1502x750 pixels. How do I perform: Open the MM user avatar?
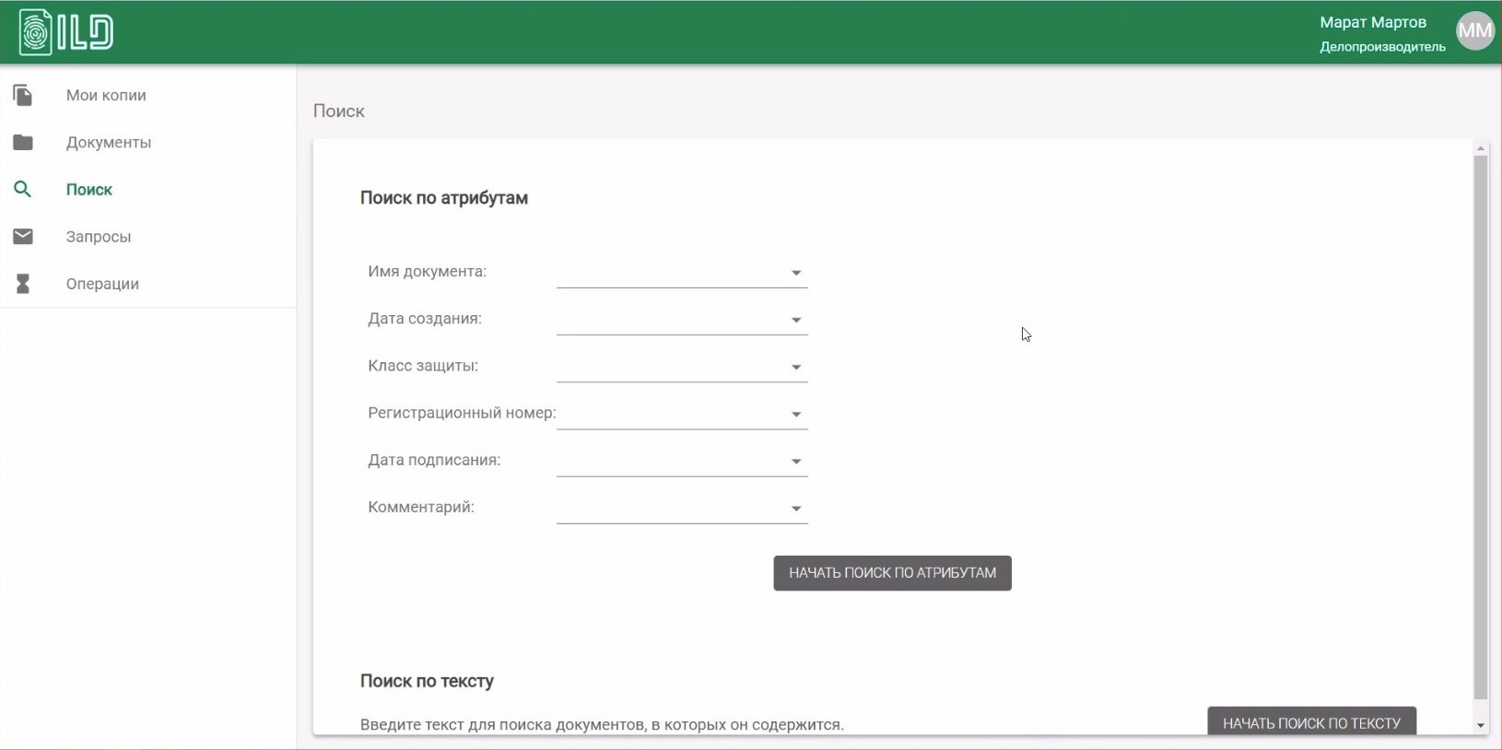1474,30
